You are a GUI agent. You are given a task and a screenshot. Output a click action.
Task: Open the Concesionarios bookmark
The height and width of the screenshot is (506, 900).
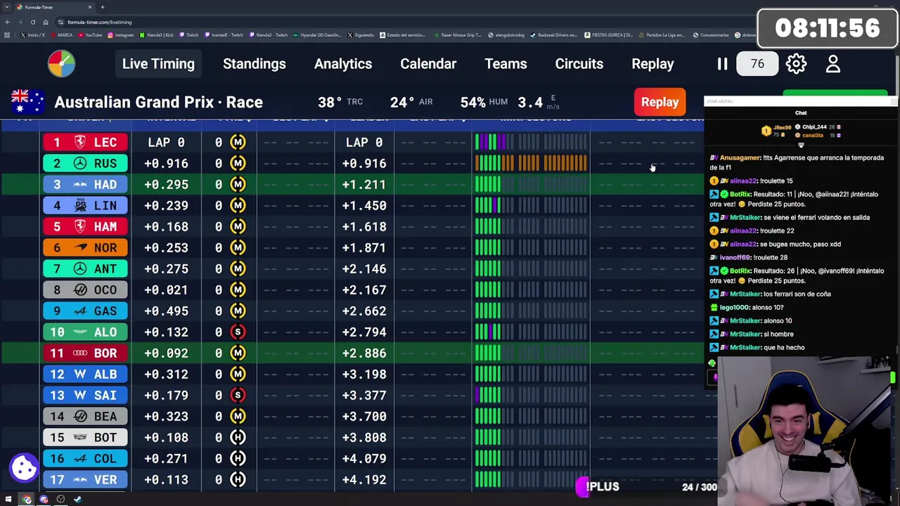(711, 35)
